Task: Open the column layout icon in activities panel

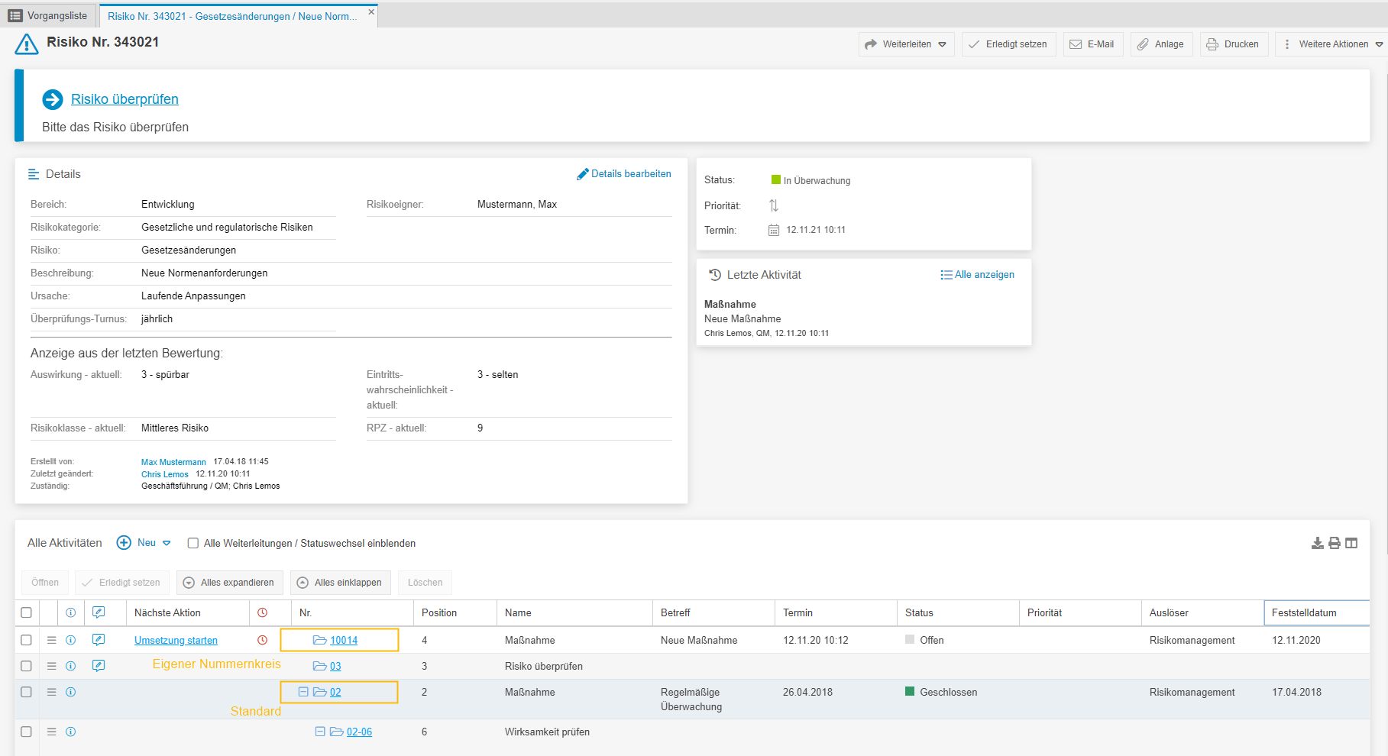Action: point(1351,543)
